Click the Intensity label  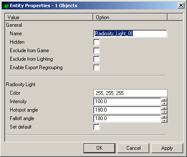pyautogui.click(x=18, y=101)
